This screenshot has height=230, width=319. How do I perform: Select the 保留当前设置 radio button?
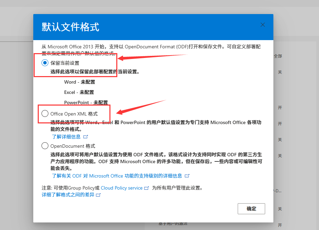point(45,63)
